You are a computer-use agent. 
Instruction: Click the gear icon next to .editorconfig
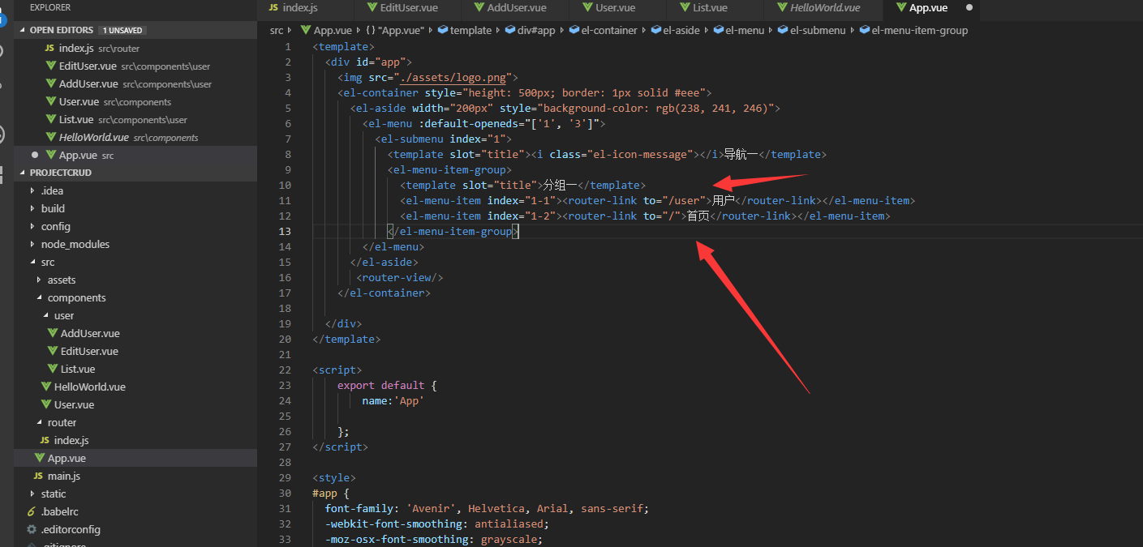[32, 529]
